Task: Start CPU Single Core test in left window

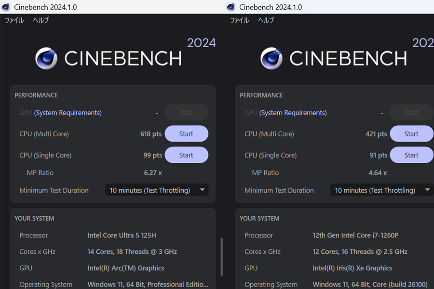Action: 186,155
